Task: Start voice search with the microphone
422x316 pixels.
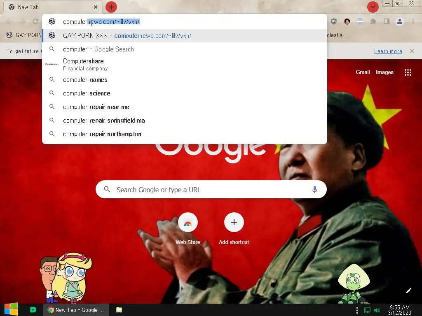Action: pyautogui.click(x=314, y=189)
